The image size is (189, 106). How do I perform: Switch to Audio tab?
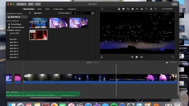point(39,9)
